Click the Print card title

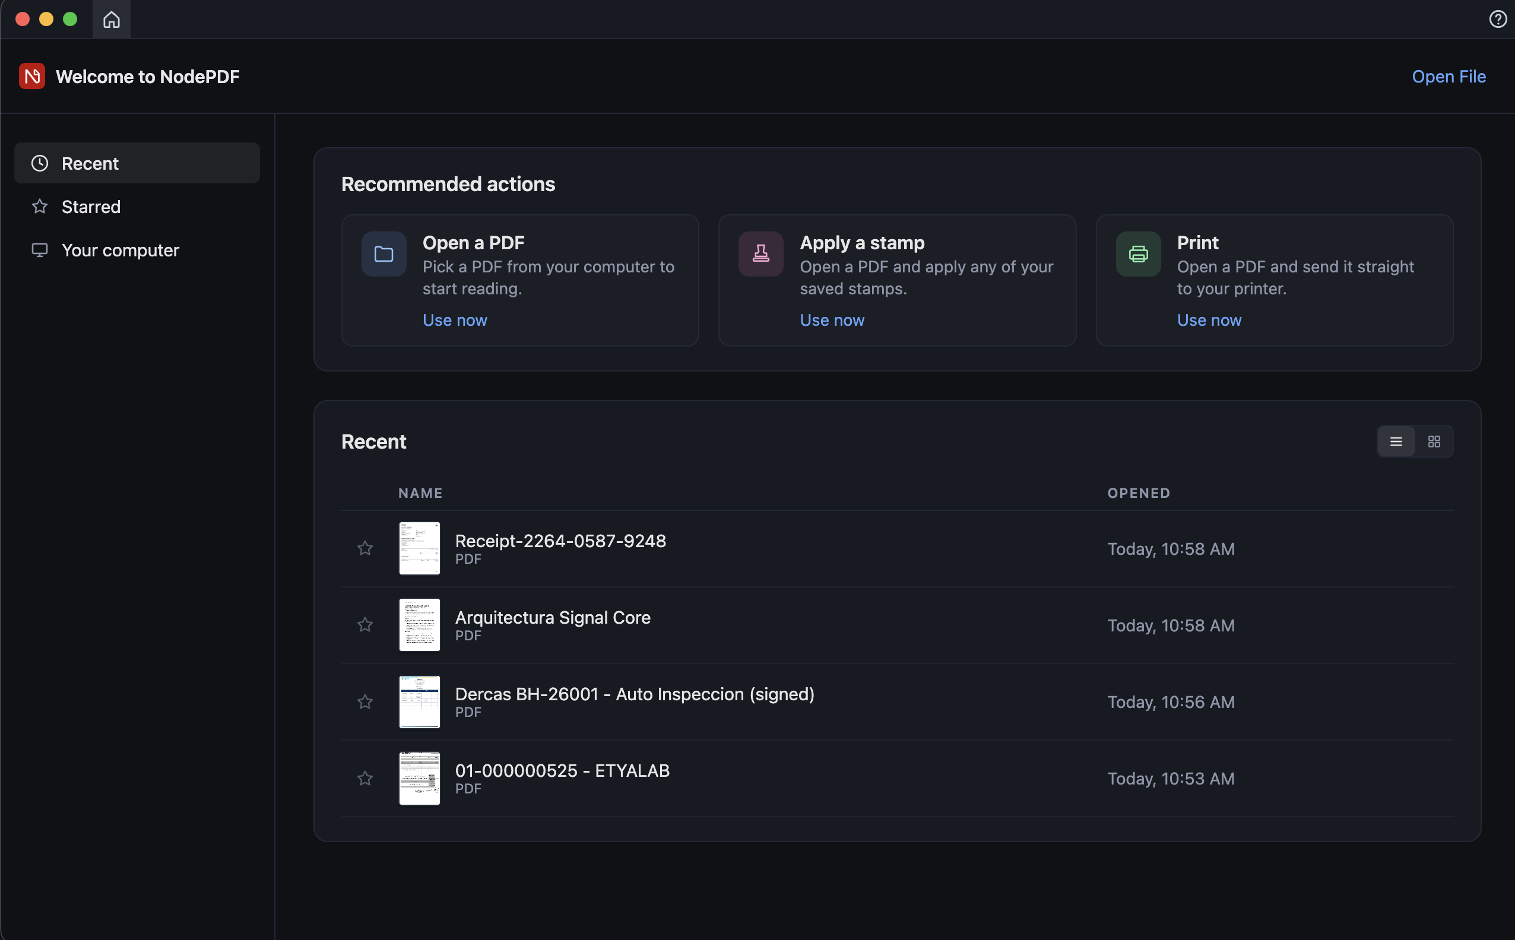click(x=1198, y=243)
